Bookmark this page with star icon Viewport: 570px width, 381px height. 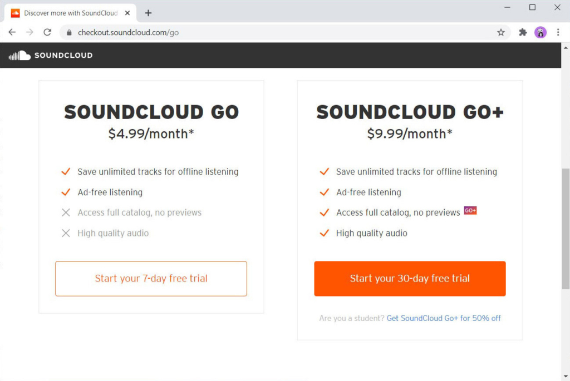tap(501, 32)
